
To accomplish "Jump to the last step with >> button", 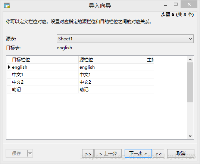I will tap(159, 153).
